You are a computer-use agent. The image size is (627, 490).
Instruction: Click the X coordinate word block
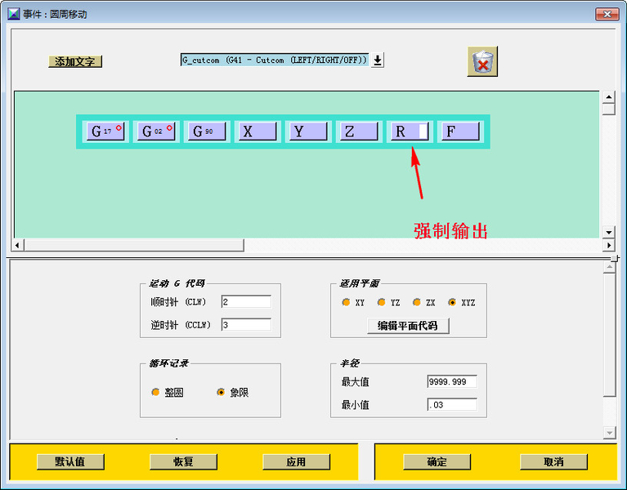tap(258, 131)
